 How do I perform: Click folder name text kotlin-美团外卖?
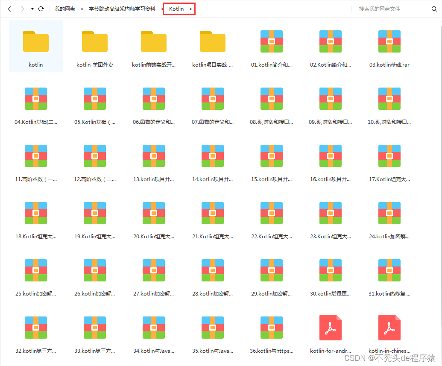[x=95, y=65]
